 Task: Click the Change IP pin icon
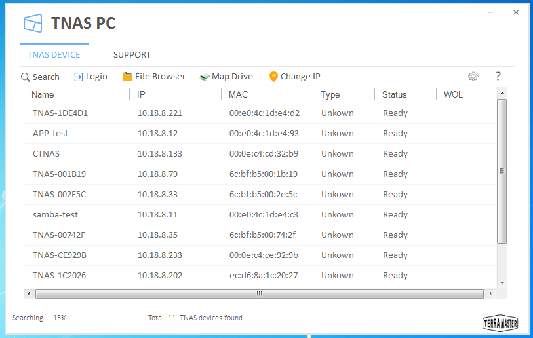[273, 77]
